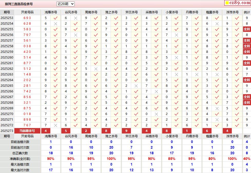Click the red kill number 5 under 谷风杀号 in row 2025273

click(66, 131)
